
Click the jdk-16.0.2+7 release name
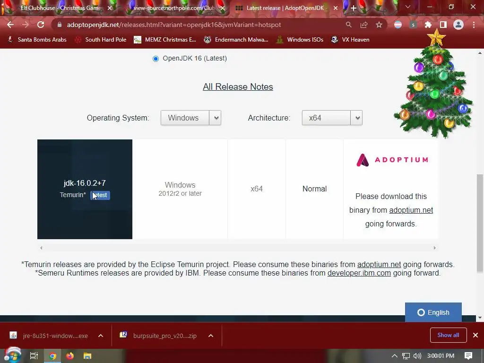85,183
